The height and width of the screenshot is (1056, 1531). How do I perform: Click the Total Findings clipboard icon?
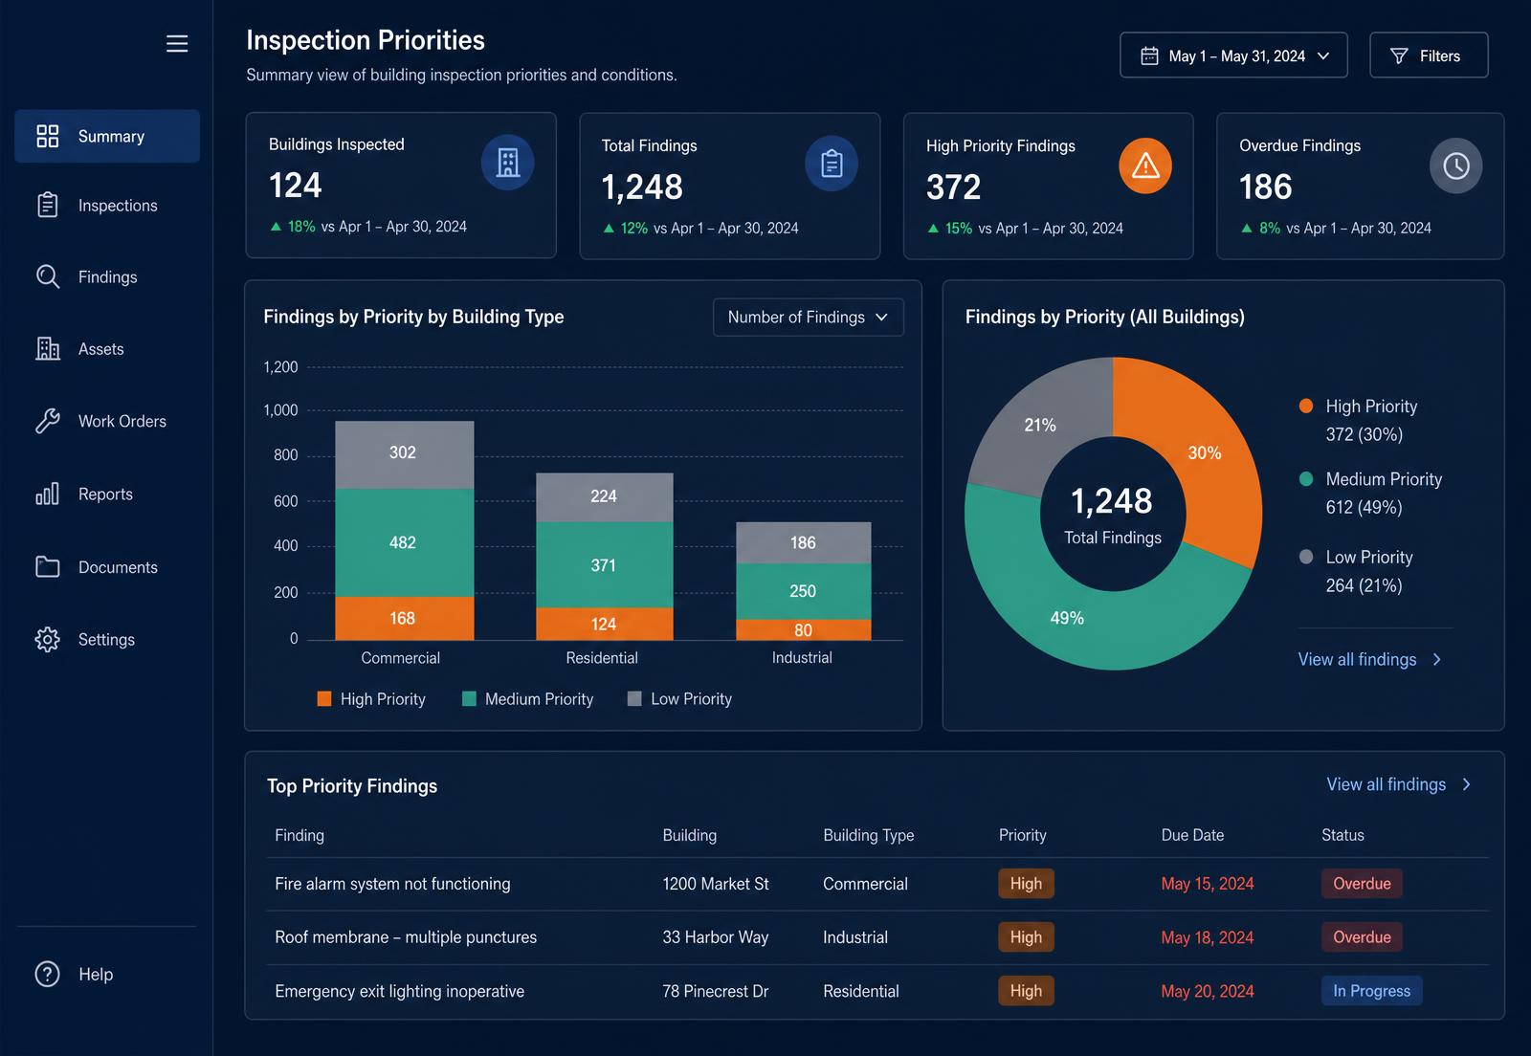[832, 164]
